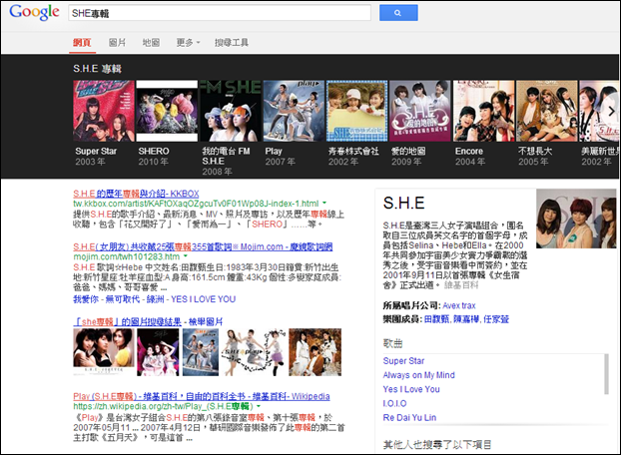
Task: Open the 我愛你 sitelink
Action: pos(86,299)
